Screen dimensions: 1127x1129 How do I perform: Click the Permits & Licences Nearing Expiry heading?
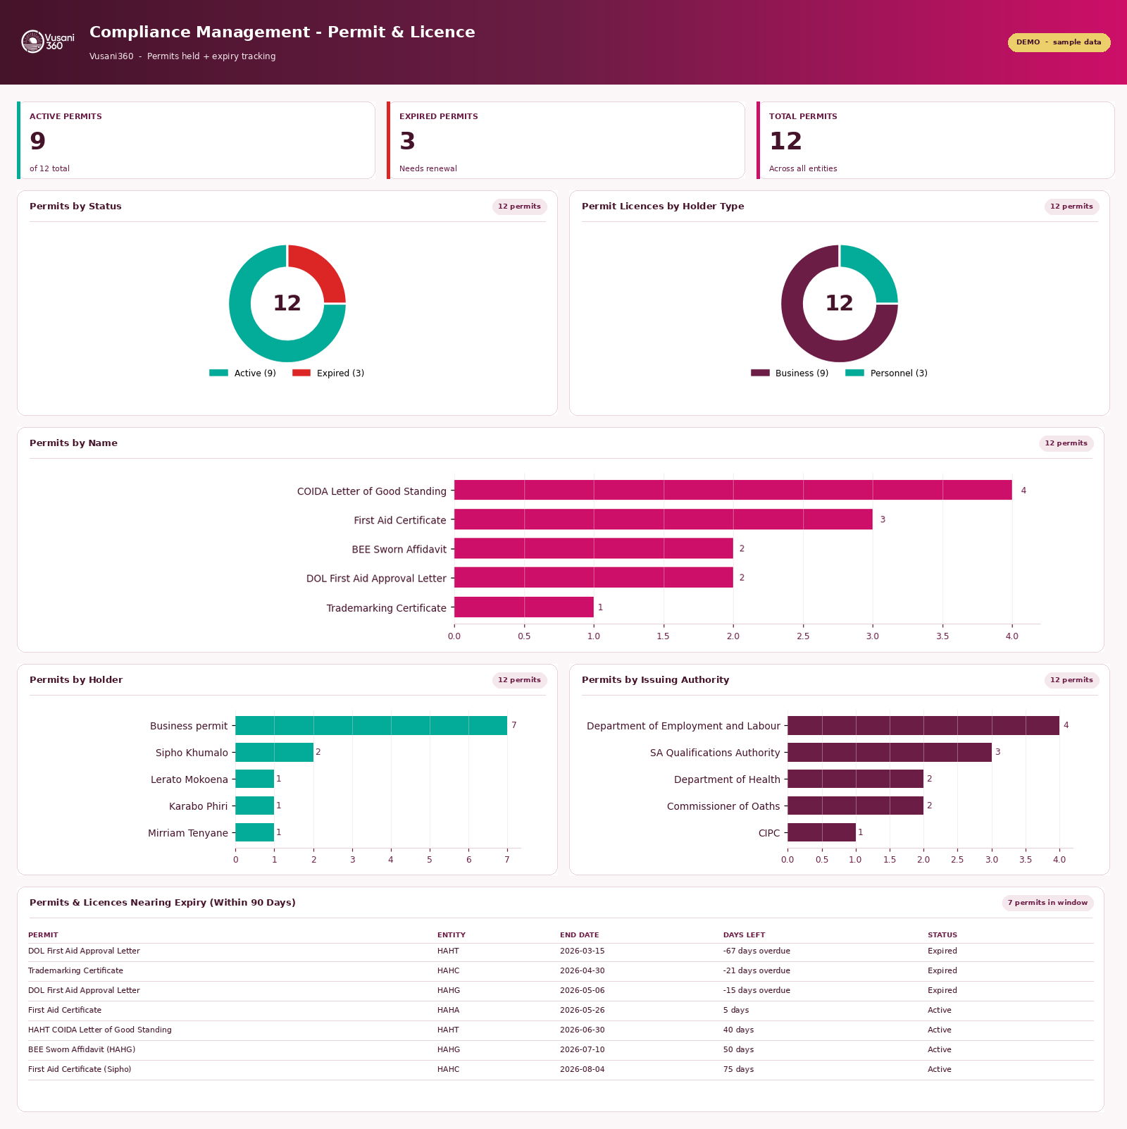[x=163, y=903]
